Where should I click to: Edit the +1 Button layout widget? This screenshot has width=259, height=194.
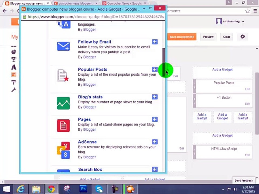pos(247,104)
